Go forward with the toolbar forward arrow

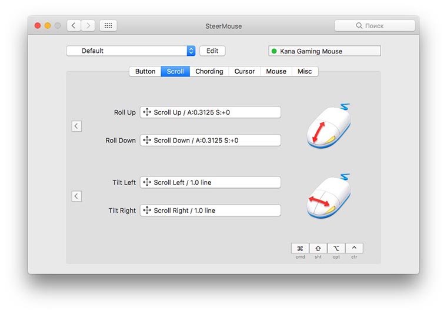88,26
